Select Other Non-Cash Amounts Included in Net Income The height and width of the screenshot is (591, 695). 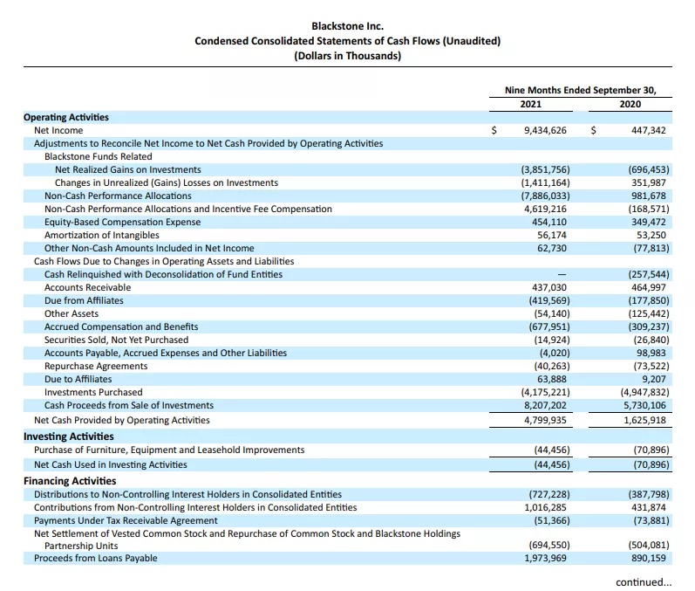[x=149, y=248]
